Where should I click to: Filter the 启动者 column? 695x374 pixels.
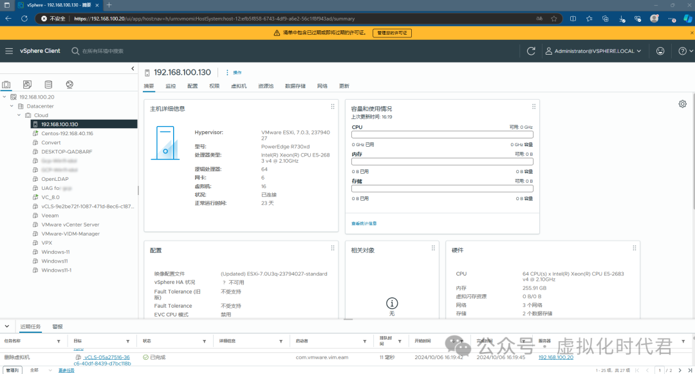point(365,341)
